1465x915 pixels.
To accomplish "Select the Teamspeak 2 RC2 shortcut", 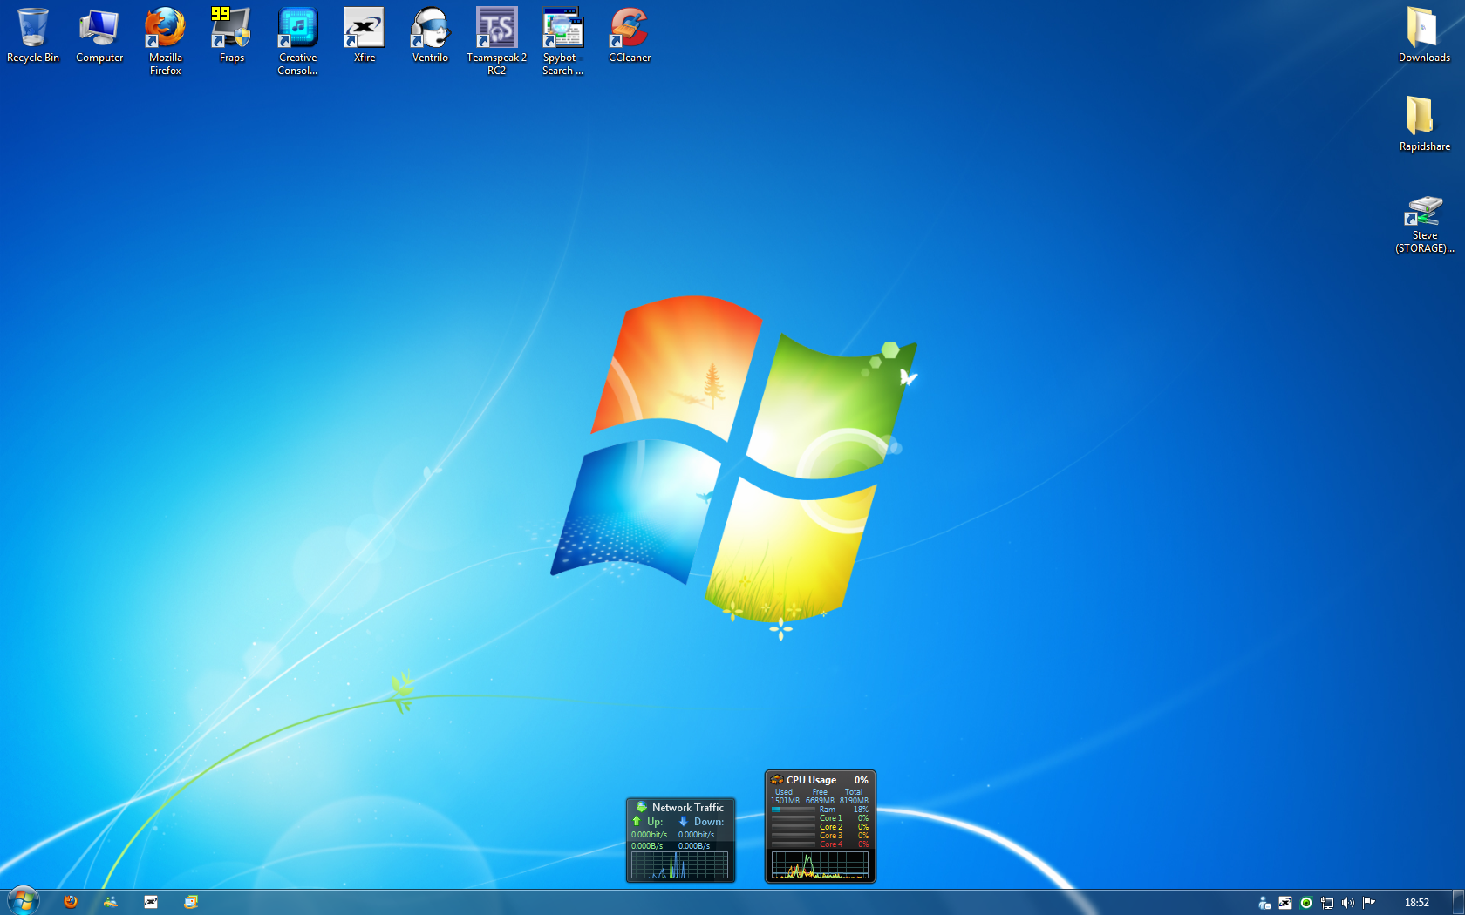I will click(x=496, y=29).
